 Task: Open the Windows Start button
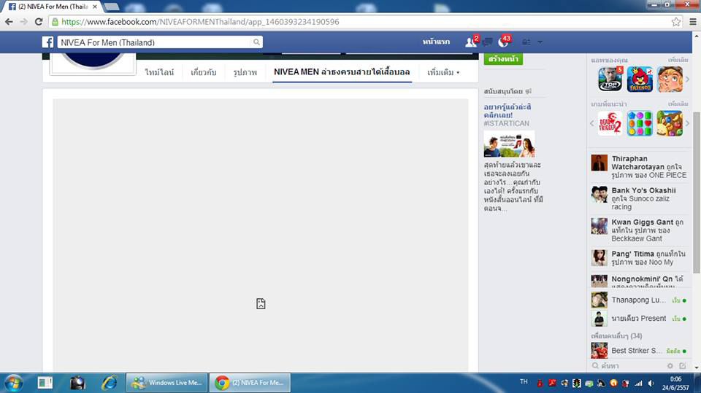tap(13, 383)
